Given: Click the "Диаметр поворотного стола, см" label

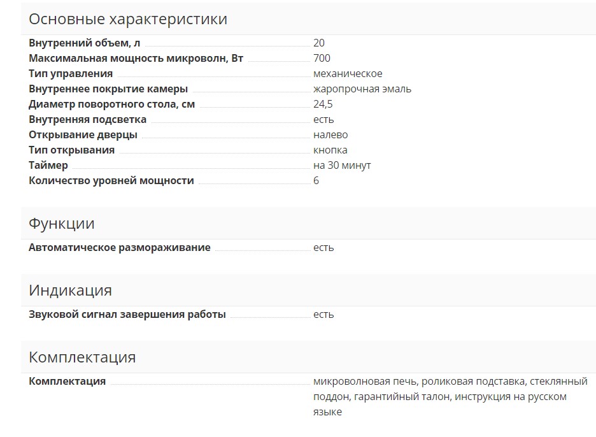Looking at the screenshot, I should pyautogui.click(x=111, y=104).
